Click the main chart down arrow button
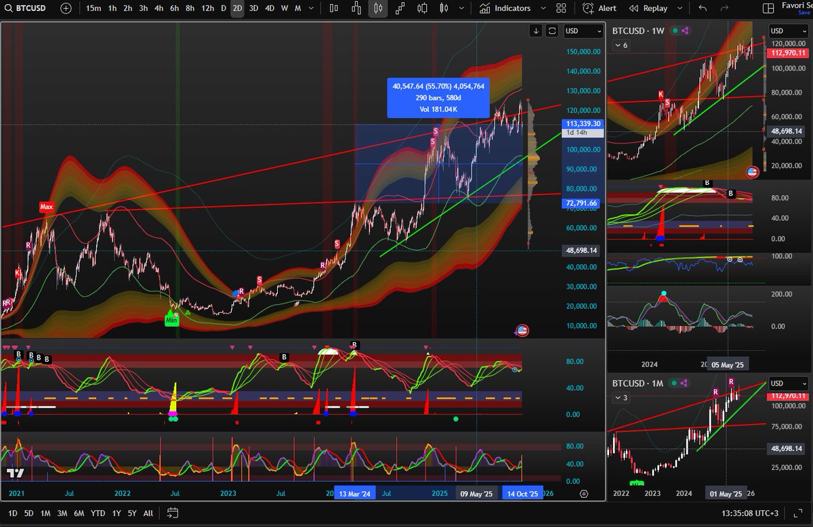Image resolution: width=813 pixels, height=527 pixels. 536,30
